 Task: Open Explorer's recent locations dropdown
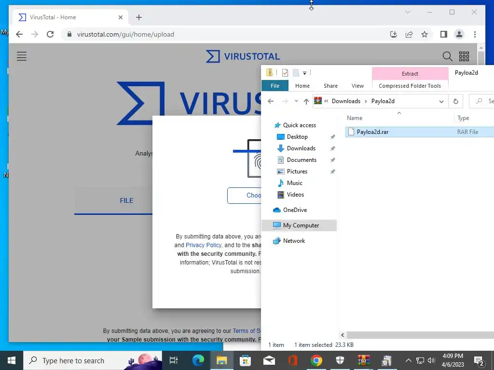point(296,101)
